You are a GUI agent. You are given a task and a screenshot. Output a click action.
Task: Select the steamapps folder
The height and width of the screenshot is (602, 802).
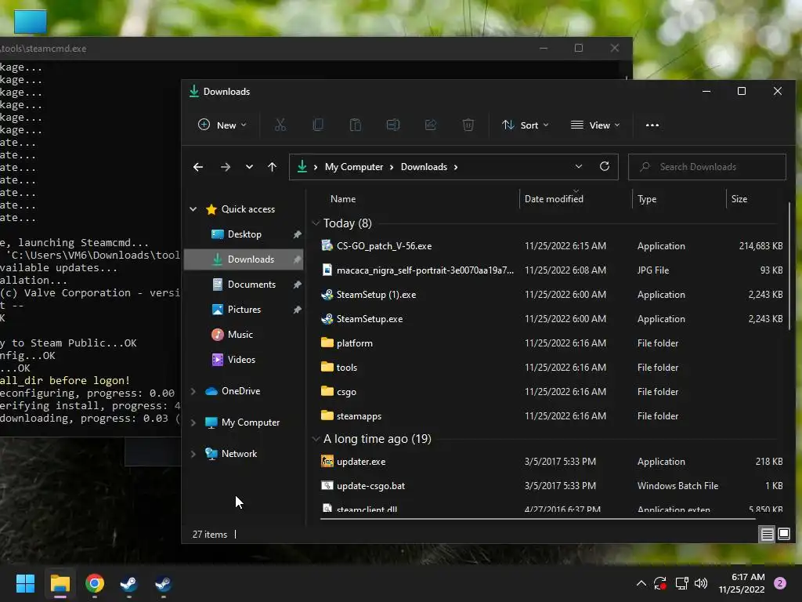(551, 416)
